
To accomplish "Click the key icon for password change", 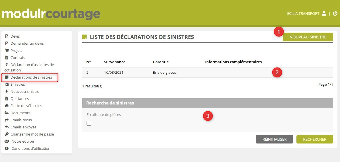I will coord(7,134).
